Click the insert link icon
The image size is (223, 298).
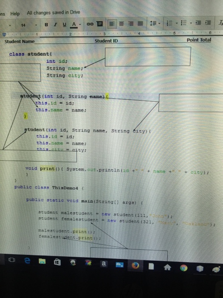click(90, 24)
